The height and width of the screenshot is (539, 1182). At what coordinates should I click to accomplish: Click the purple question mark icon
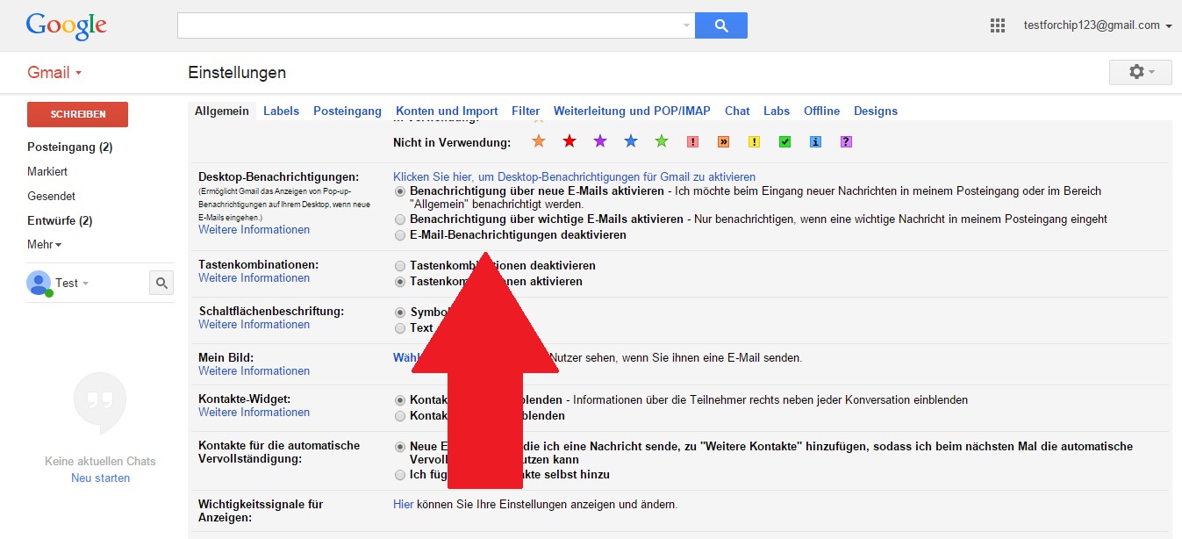point(846,141)
